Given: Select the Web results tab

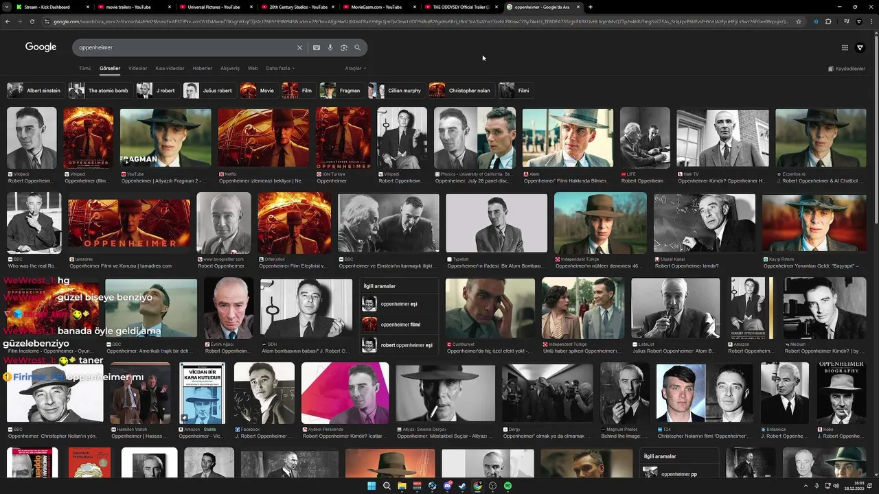Looking at the screenshot, I should click(253, 69).
